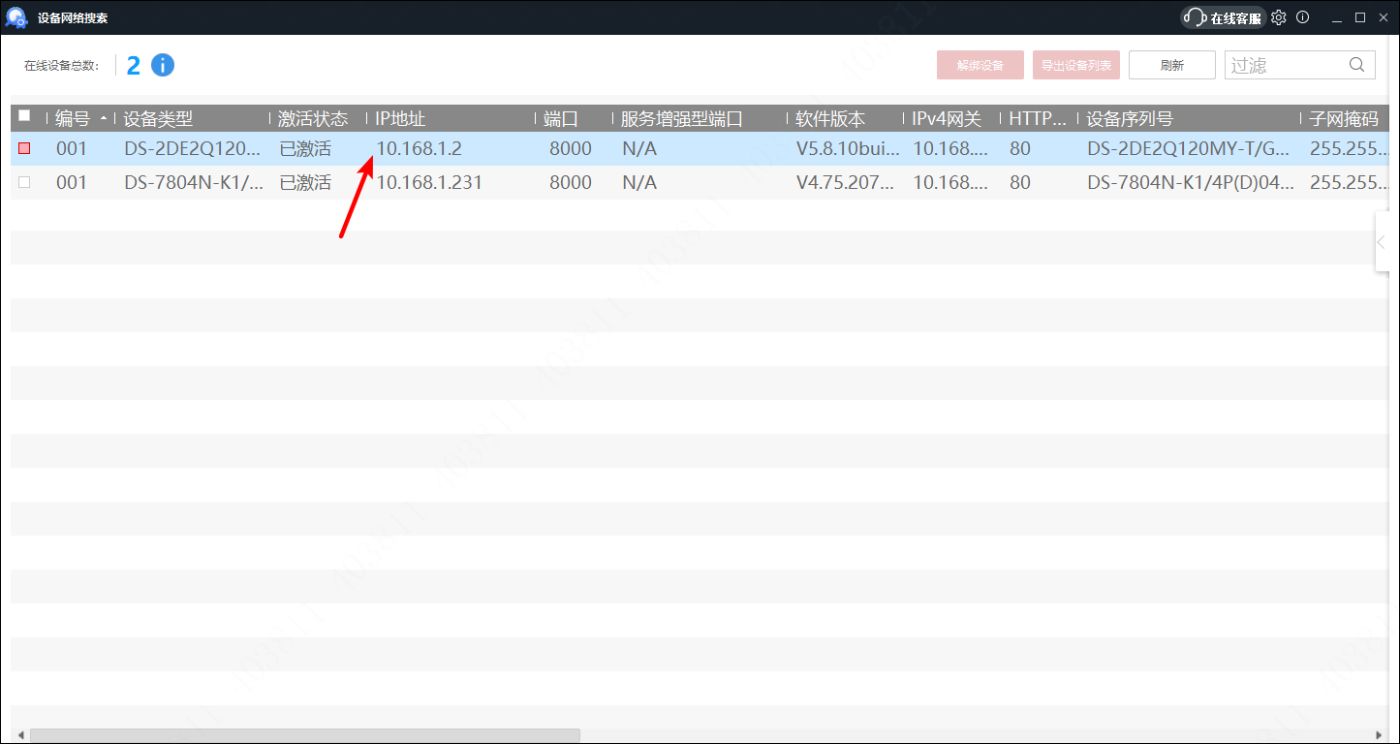Expand the right side panel with the chevron
Image resolution: width=1400 pixels, height=744 pixels.
point(1382,243)
